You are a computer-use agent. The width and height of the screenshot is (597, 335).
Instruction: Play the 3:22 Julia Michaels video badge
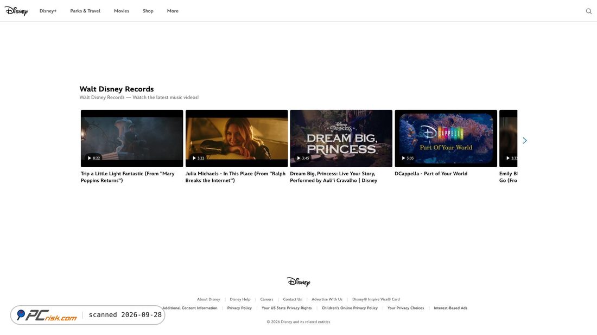pos(198,158)
